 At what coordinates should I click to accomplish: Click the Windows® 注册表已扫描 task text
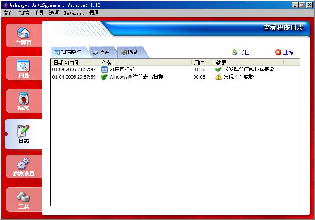pyautogui.click(x=136, y=77)
